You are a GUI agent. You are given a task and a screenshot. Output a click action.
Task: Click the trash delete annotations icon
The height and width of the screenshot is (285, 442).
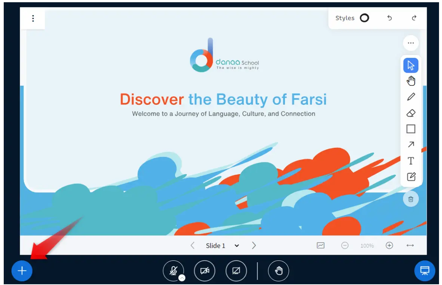[411, 199]
